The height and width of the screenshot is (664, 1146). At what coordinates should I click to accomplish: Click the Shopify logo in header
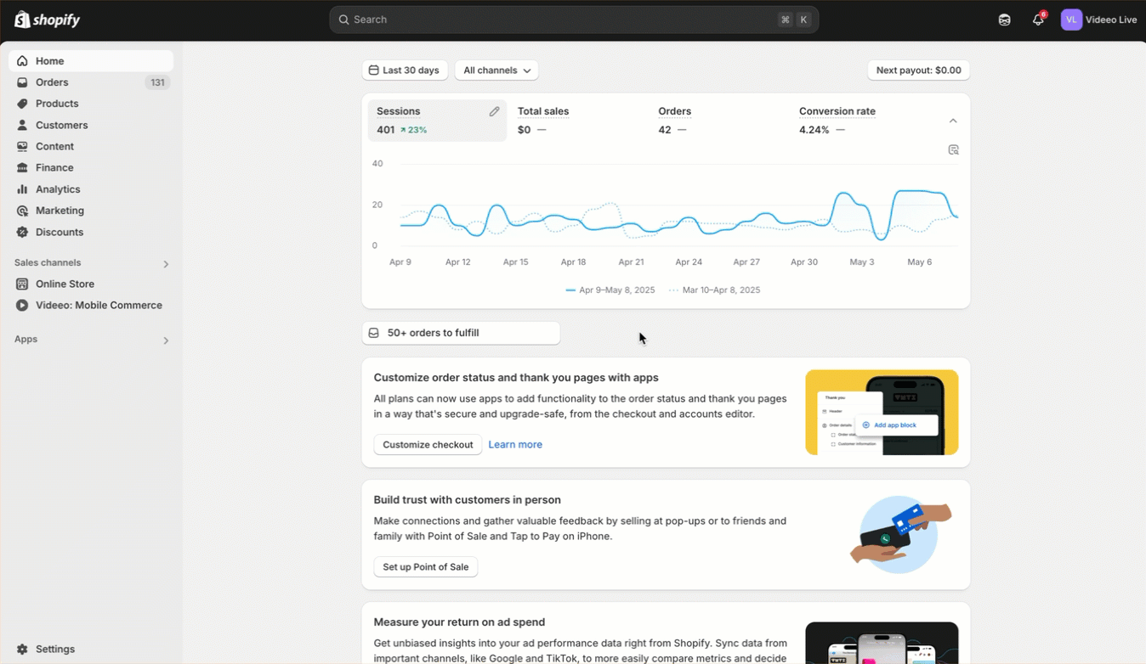(48, 20)
